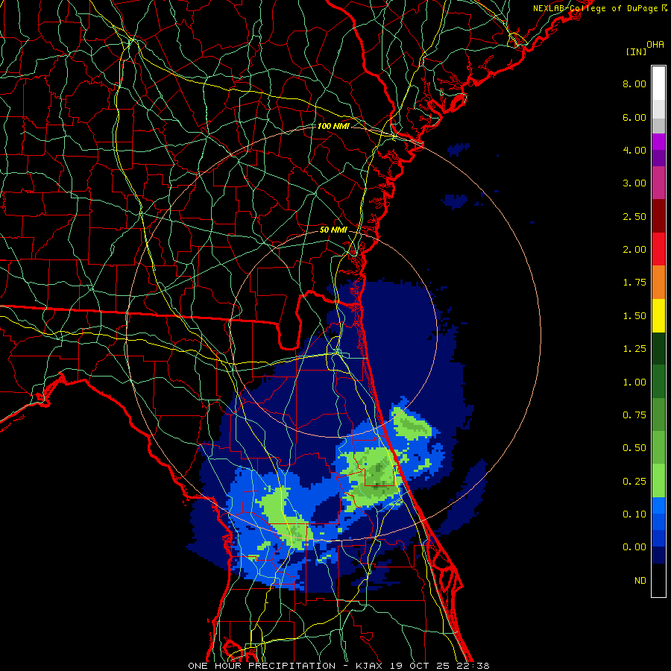Select the 1.25 legend value
The width and height of the screenshot is (671, 671).
coord(634,349)
